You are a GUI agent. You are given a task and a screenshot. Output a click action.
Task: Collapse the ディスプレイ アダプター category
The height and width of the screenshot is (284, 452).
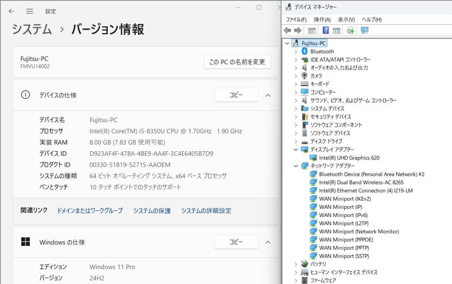[x=296, y=150]
